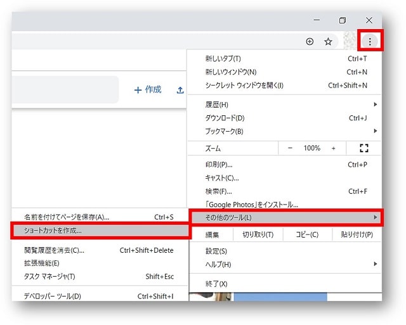Open 設定(S) menu item
The width and height of the screenshot is (406, 325).
pos(285,251)
